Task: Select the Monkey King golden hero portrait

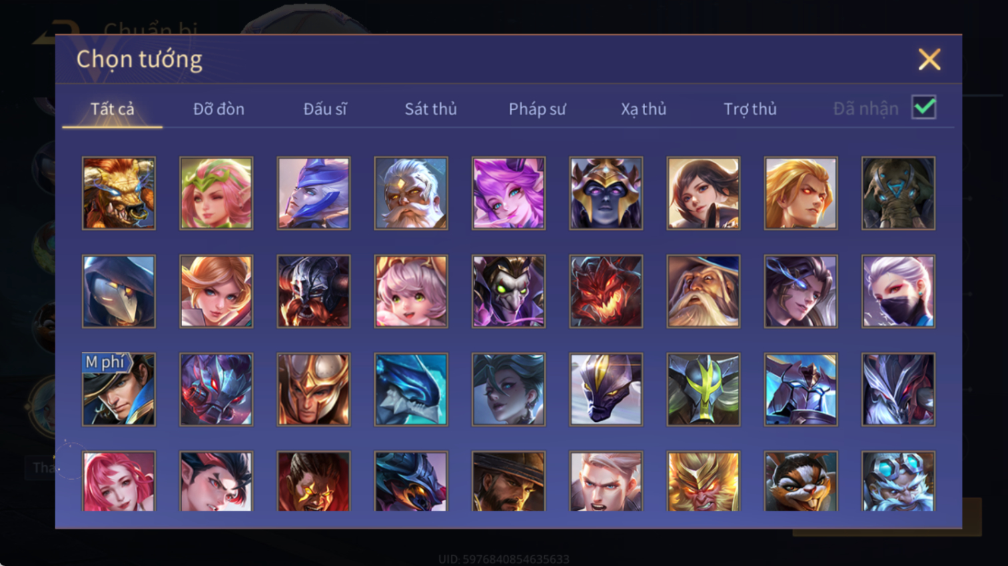Action: [x=703, y=481]
